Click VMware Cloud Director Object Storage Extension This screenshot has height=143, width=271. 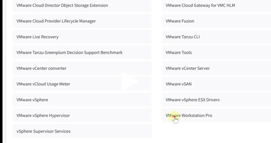click(62, 5)
